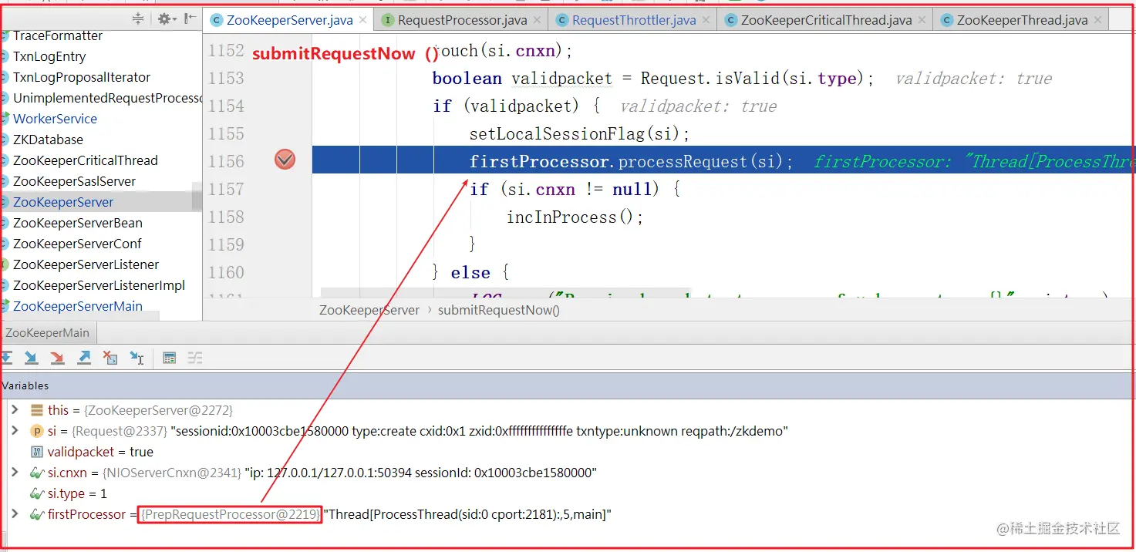Select ZooKeeperServerListener in project tree
Viewport: 1136px width, 552px height.
click(86, 264)
